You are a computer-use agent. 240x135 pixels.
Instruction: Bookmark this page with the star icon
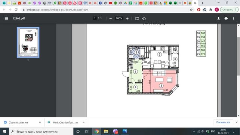click(191, 10)
